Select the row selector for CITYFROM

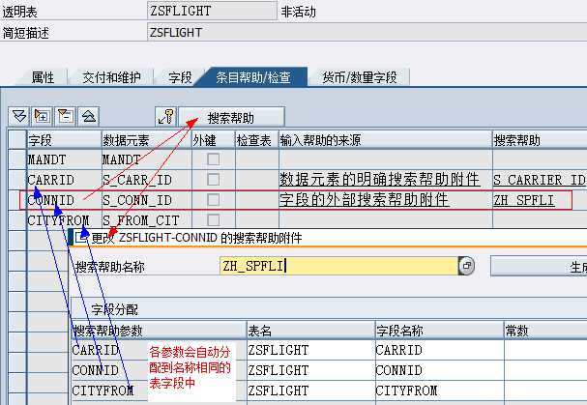click(15, 221)
